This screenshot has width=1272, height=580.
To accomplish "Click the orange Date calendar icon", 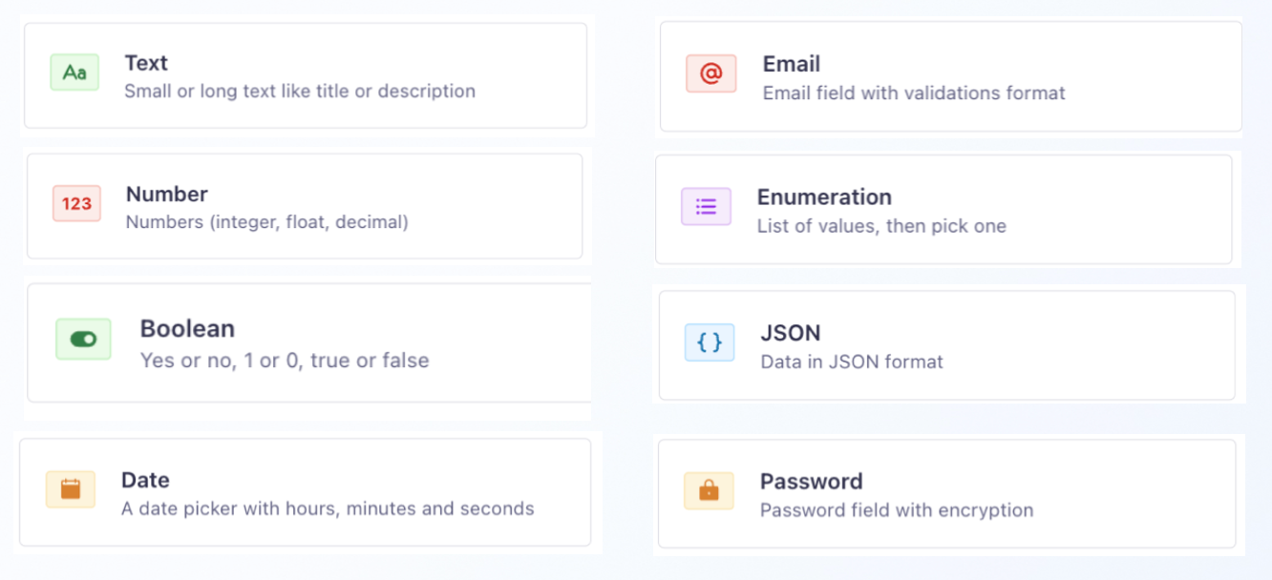I will click(x=71, y=489).
